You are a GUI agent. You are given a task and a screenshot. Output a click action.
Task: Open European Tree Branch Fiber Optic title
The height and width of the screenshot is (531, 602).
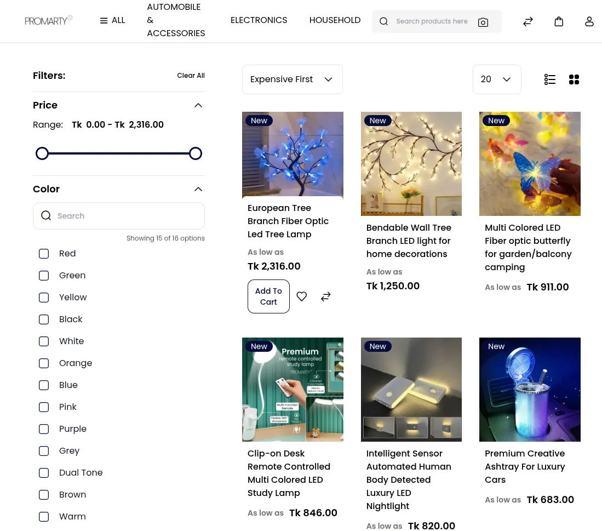[288, 221]
